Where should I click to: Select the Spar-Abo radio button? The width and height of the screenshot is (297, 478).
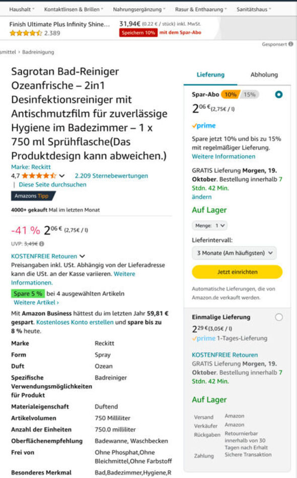point(278,95)
